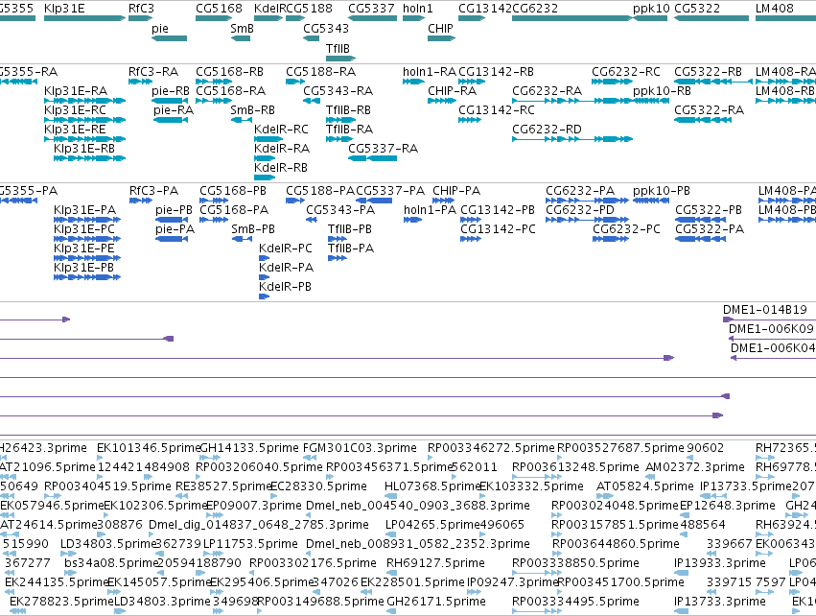Click protein CG5322-PB

[701, 220]
